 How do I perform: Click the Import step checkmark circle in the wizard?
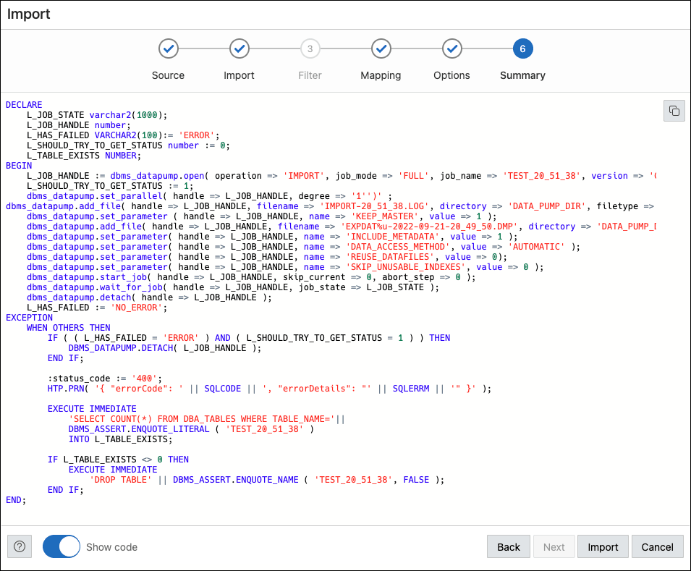[239, 48]
